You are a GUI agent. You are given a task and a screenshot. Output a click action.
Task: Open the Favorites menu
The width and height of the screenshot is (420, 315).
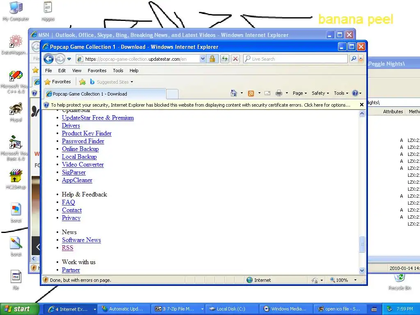pyautogui.click(x=97, y=71)
